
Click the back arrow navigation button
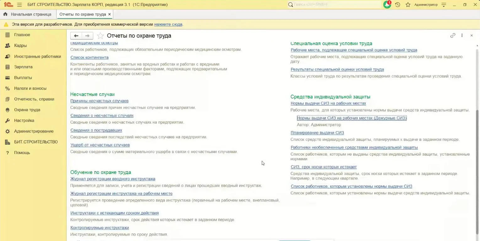coord(76,36)
